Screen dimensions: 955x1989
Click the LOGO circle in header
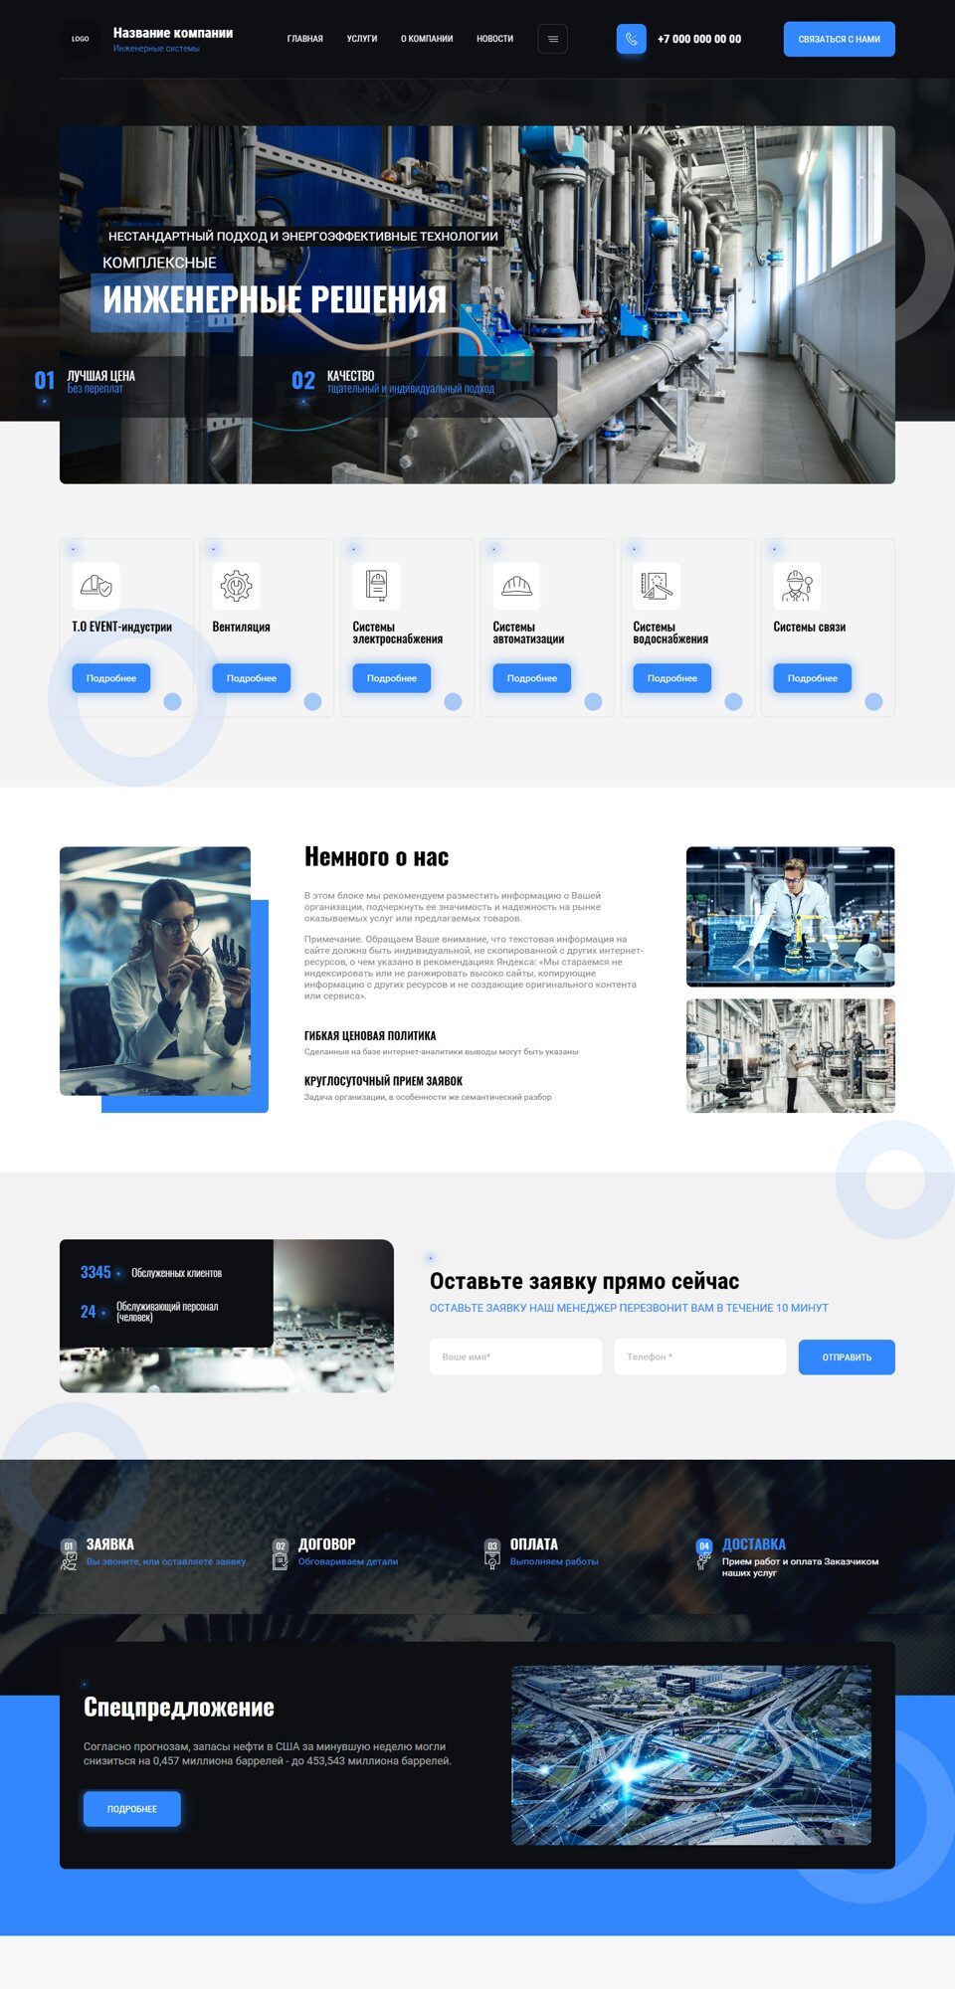click(x=81, y=39)
